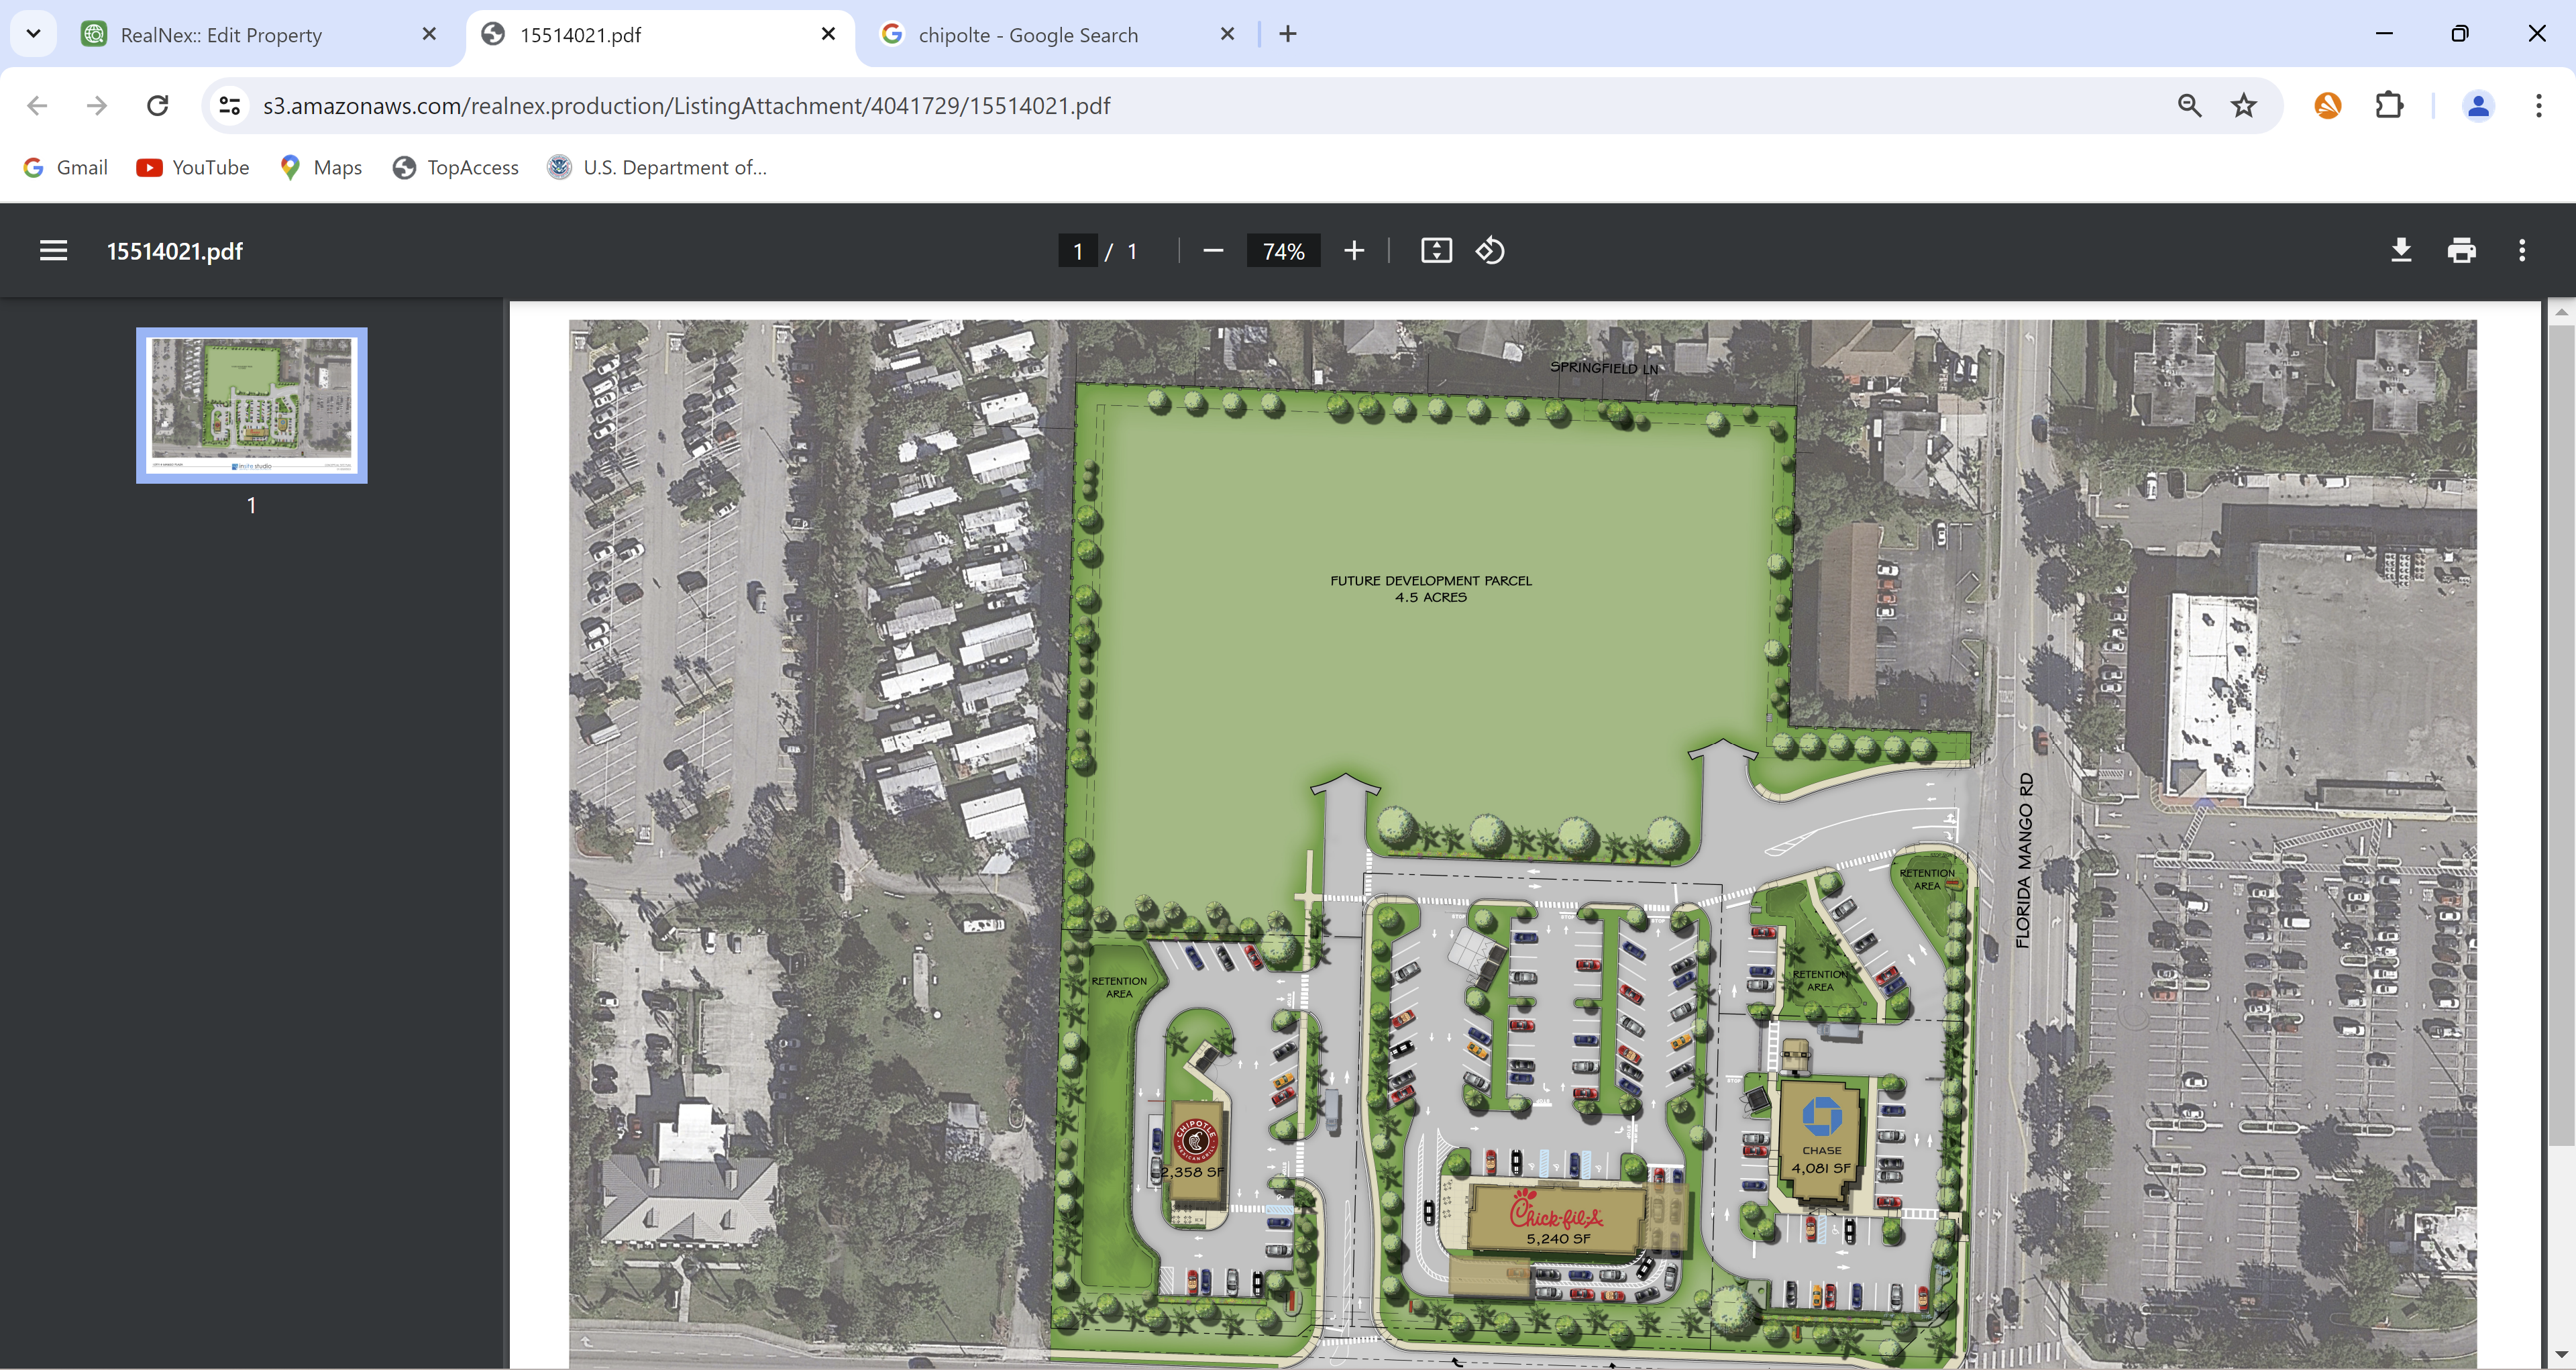Reload the current page
The height and width of the screenshot is (1370, 2576).
pyautogui.click(x=158, y=106)
